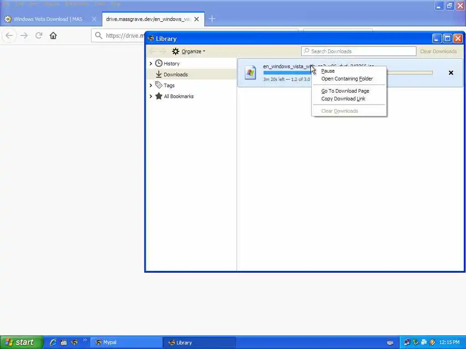Image resolution: width=466 pixels, height=349 pixels.
Task: Go back in the browser
Action: click(9, 35)
